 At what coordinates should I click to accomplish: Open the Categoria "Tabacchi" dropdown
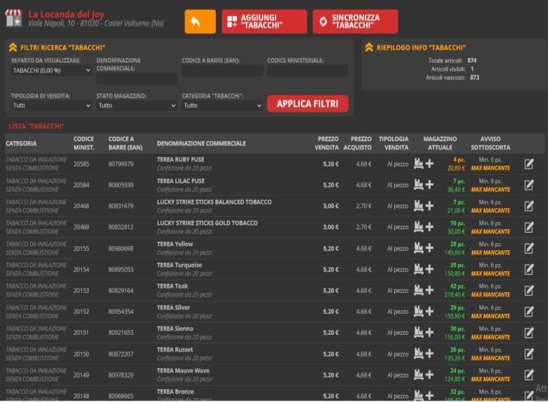[222, 106]
